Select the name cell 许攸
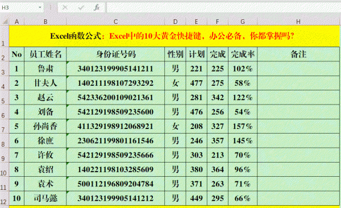This screenshot has width=341, height=208. coord(45,155)
